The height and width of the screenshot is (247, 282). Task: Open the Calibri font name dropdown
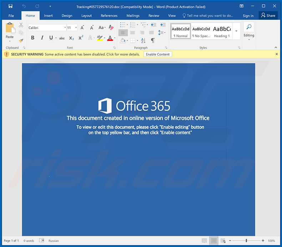[x=65, y=28]
